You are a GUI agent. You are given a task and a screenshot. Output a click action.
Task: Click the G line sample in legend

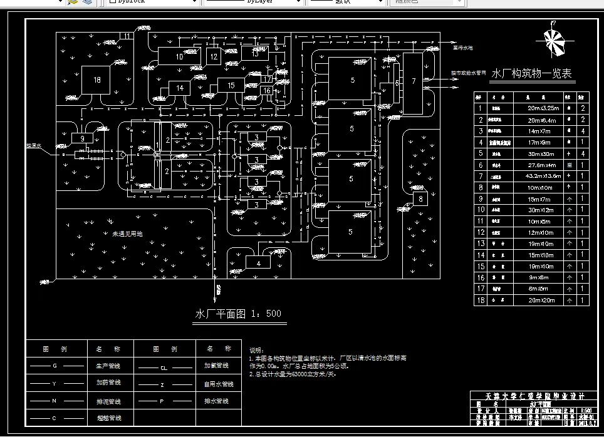point(56,366)
